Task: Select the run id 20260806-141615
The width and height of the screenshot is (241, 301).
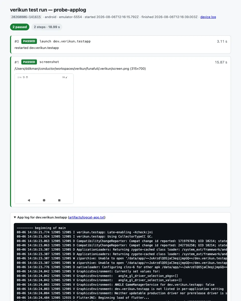Action: pos(26,17)
